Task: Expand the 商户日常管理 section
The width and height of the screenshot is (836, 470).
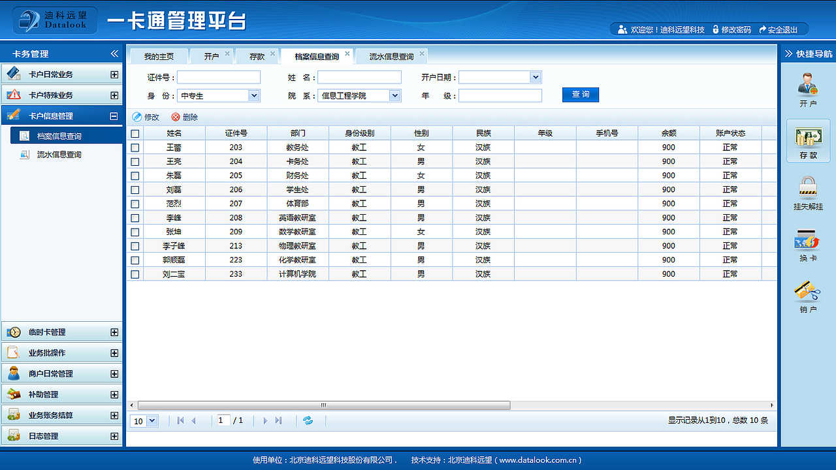Action: pyautogui.click(x=114, y=374)
